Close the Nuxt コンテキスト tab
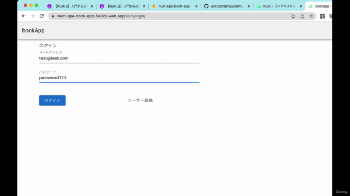Screen dimensions: 350x196 click(301, 6)
